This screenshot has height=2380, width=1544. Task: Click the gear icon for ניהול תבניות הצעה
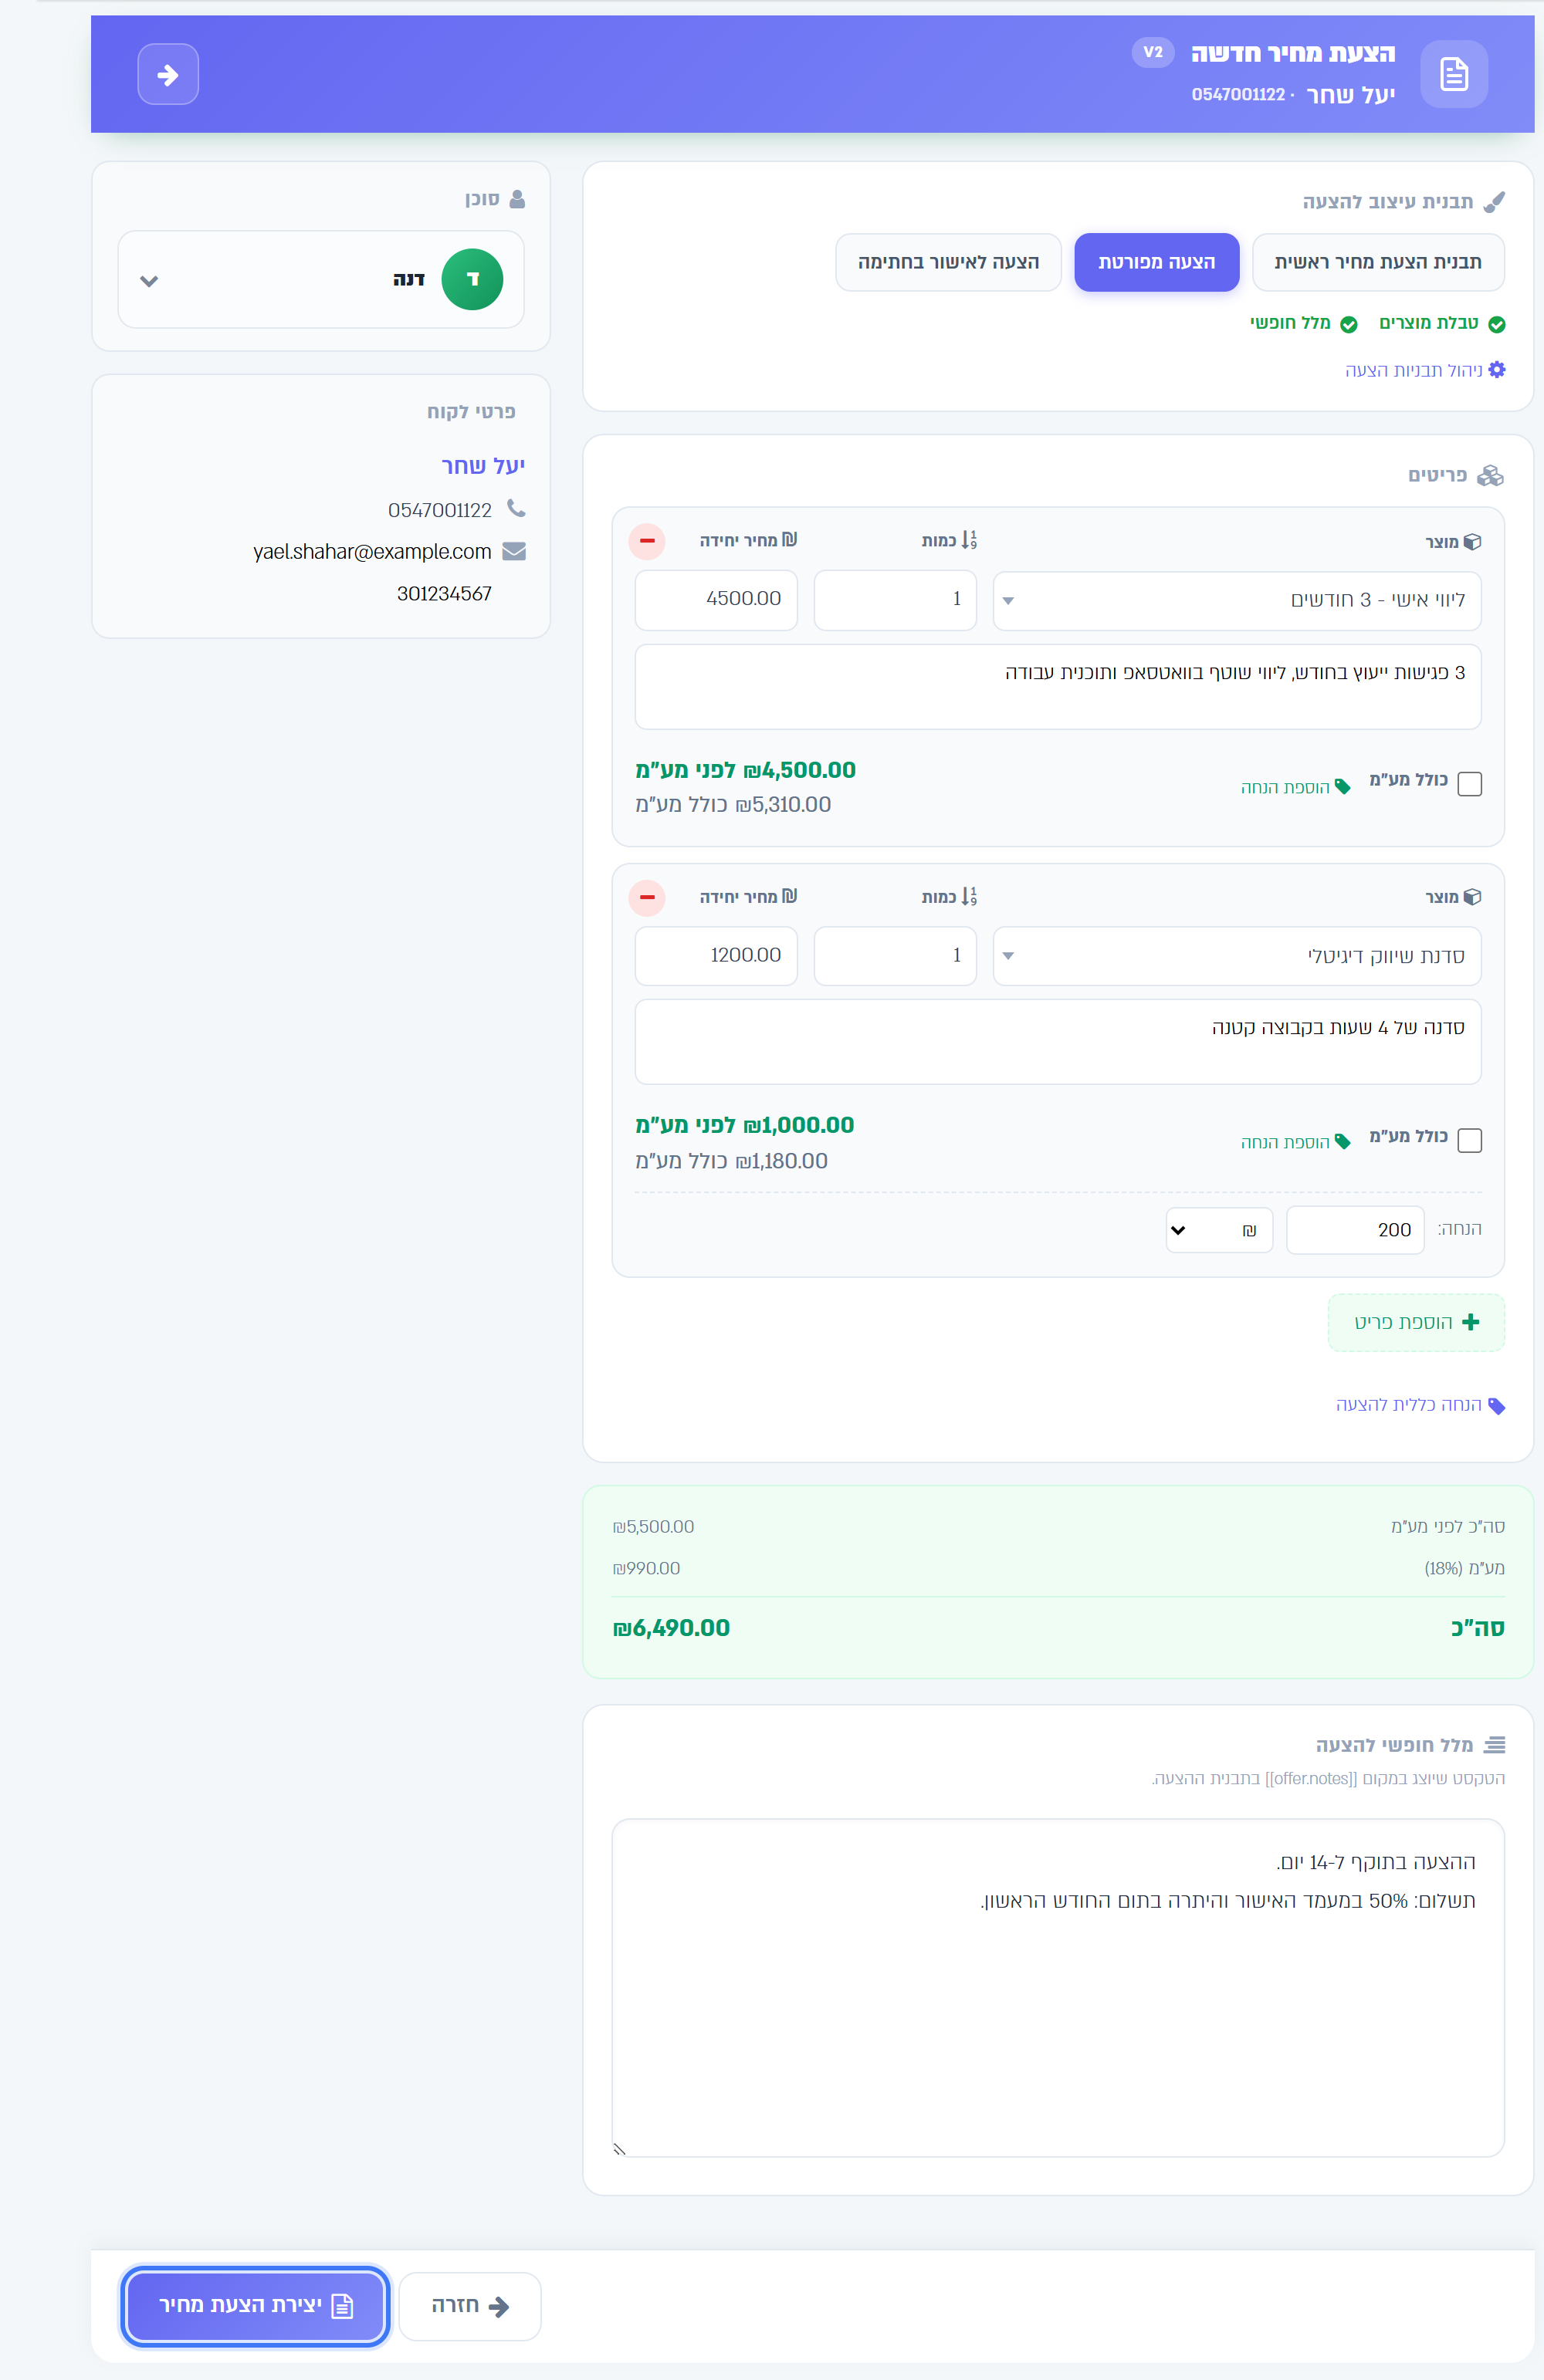tap(1496, 370)
